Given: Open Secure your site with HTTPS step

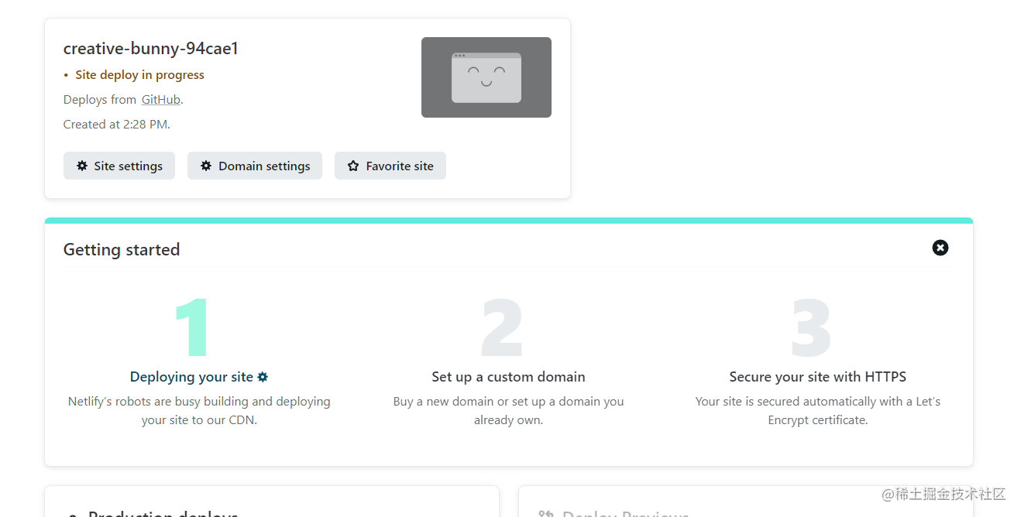Looking at the screenshot, I should point(817,377).
